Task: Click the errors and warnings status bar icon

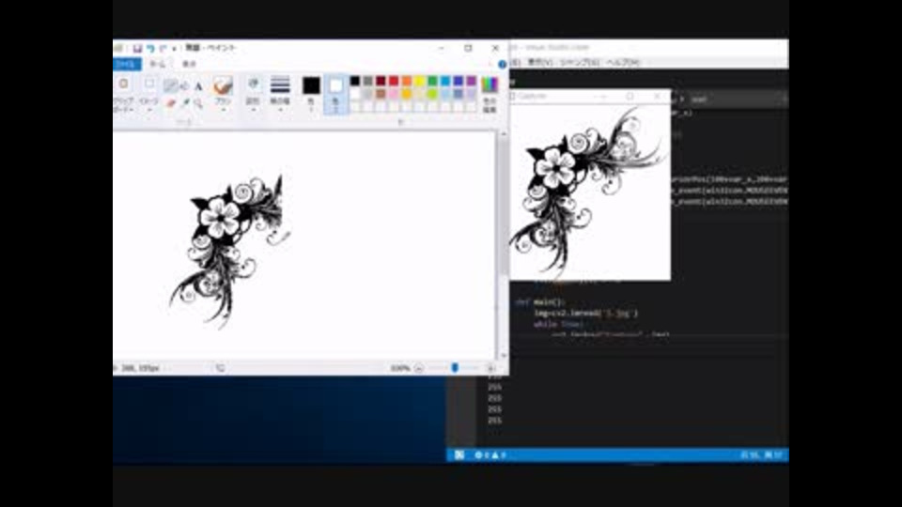Action: coord(490,455)
